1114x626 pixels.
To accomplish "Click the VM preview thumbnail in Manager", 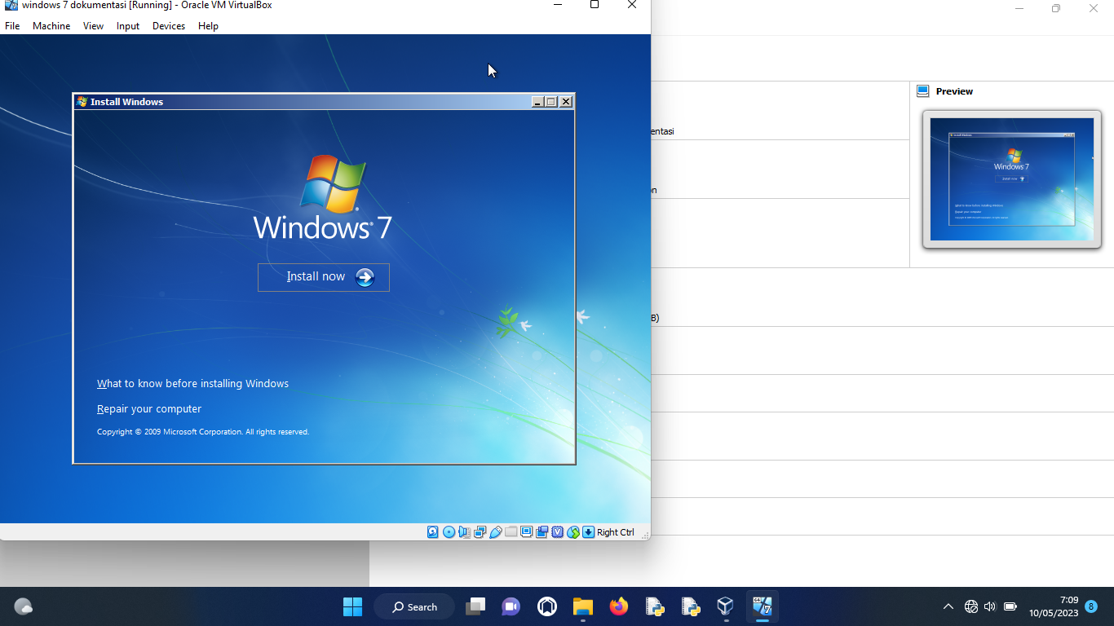I will [x=1011, y=179].
